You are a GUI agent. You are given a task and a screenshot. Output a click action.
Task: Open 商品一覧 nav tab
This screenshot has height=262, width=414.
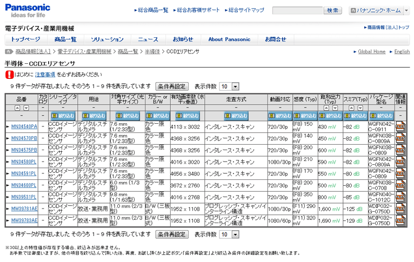65,39
